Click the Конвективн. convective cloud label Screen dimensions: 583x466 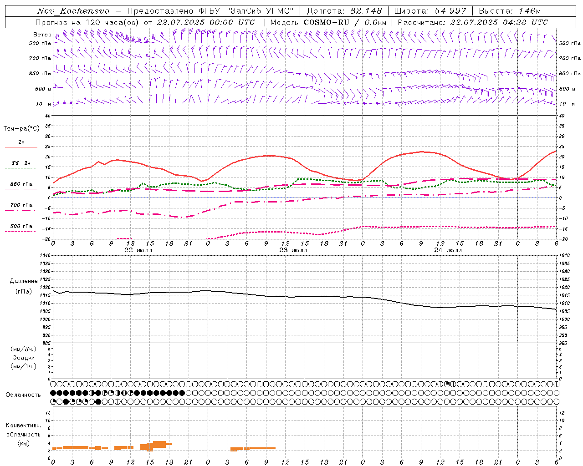click(23, 425)
